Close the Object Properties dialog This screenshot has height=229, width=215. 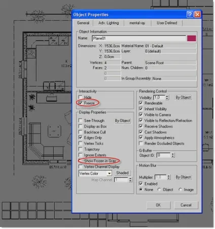click(x=197, y=14)
